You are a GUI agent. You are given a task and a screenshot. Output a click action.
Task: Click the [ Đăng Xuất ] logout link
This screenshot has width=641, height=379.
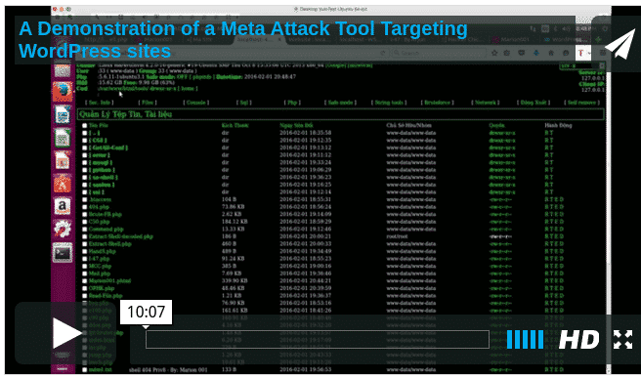tap(534, 103)
